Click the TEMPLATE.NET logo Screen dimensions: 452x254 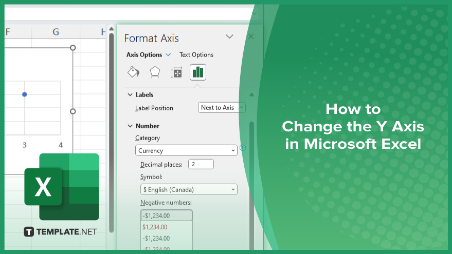(60, 232)
